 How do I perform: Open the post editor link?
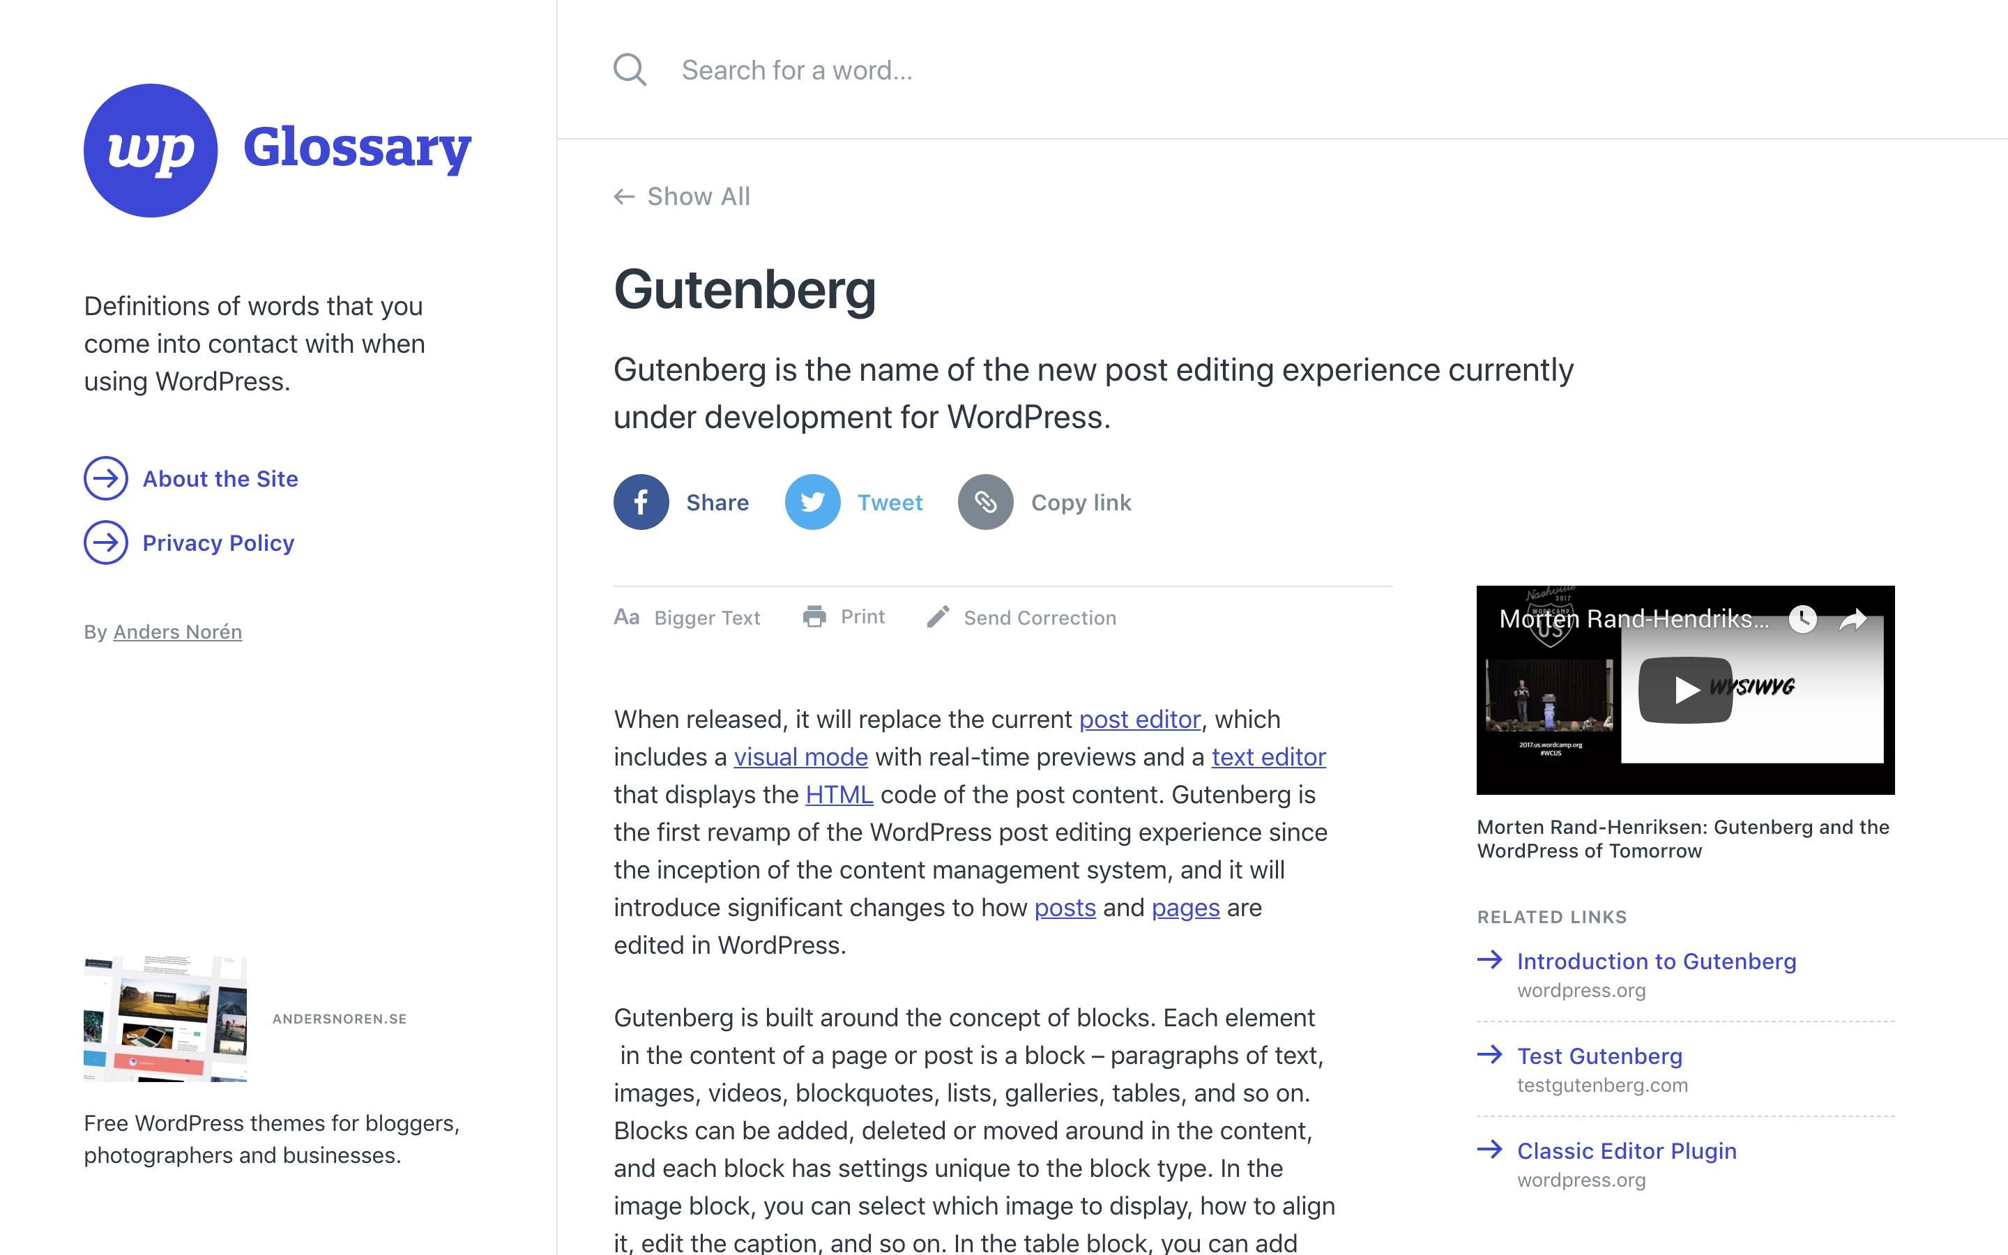[x=1139, y=719]
